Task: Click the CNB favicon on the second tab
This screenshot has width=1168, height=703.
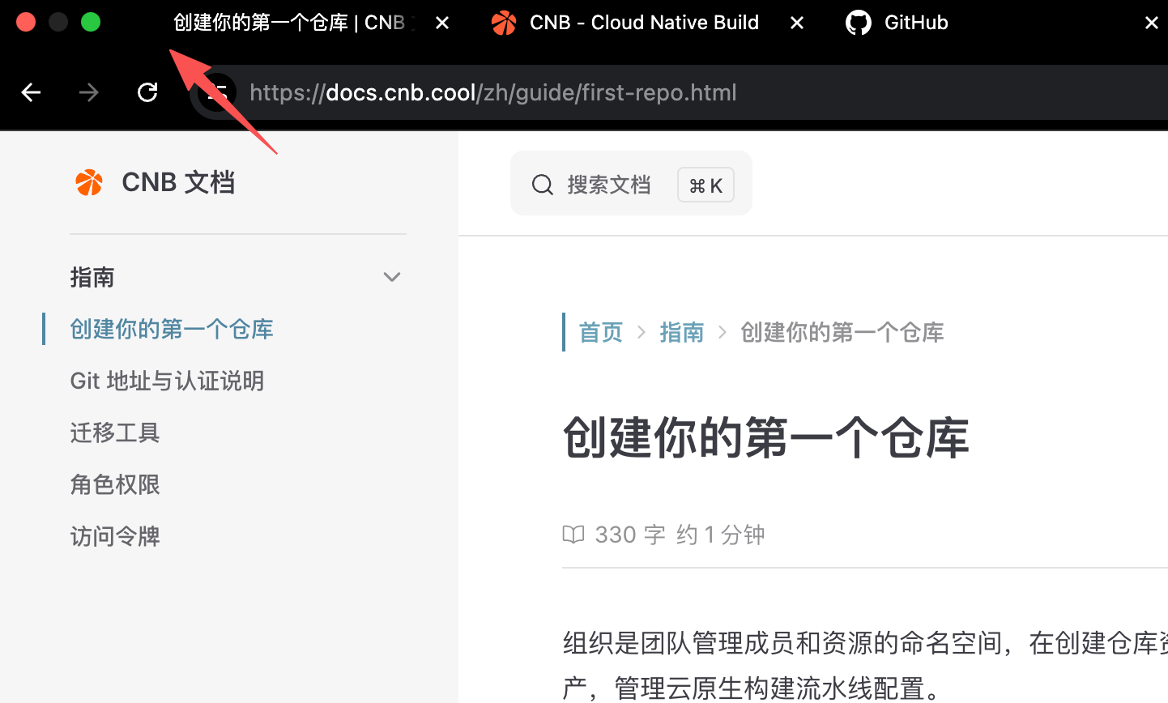Action: 503,22
